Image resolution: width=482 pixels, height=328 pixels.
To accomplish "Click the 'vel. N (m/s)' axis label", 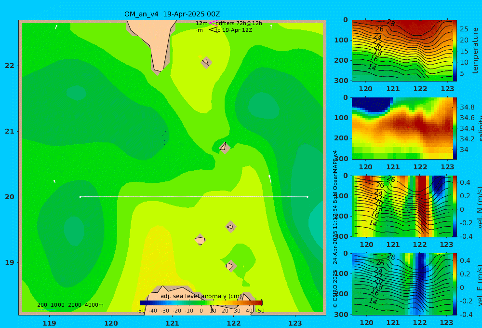I will click(x=480, y=207).
